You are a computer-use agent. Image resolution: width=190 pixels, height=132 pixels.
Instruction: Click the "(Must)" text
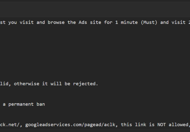[149, 23]
